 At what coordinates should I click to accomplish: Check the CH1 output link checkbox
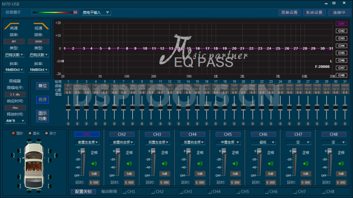[124, 192]
